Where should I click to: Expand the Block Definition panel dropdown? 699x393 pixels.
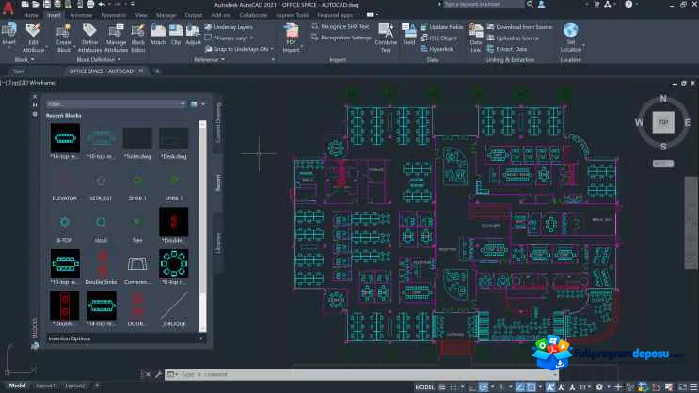99,60
